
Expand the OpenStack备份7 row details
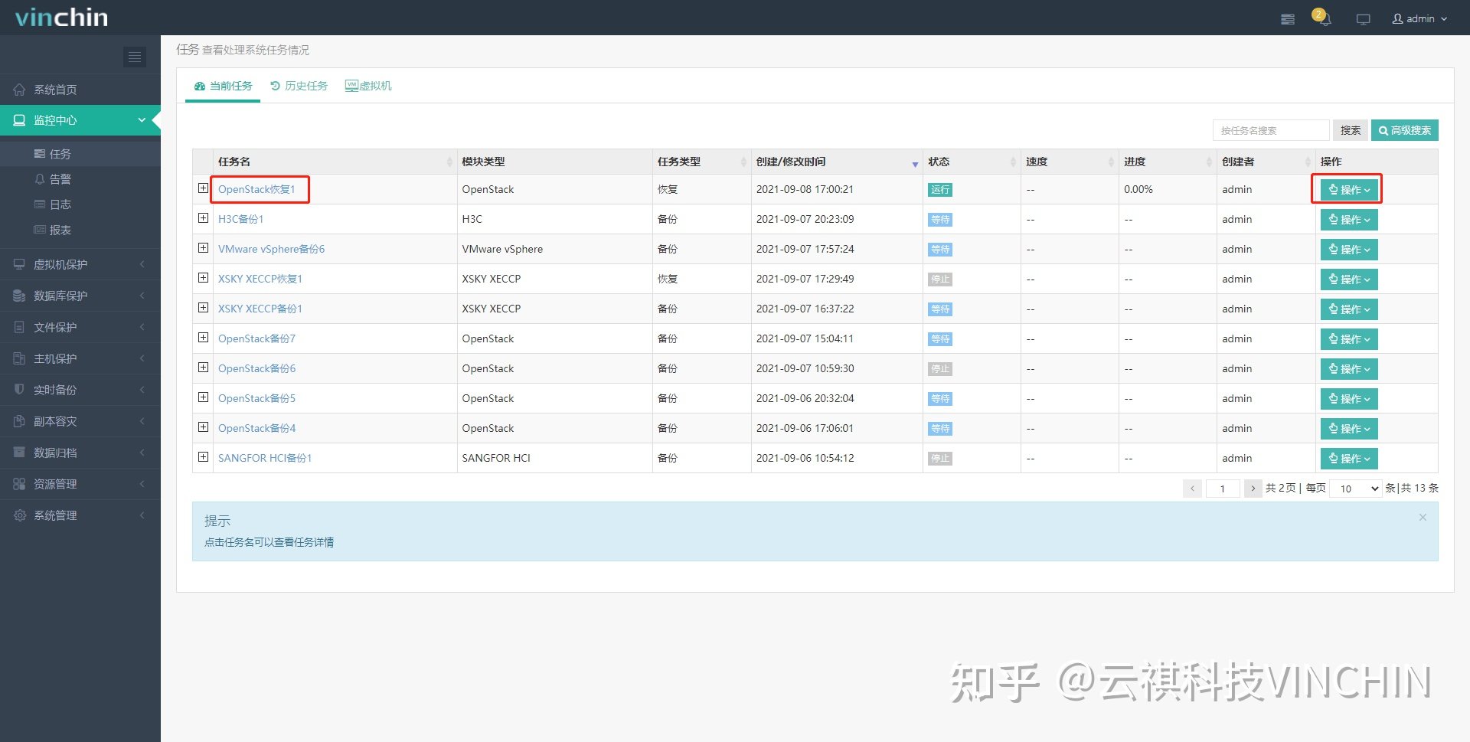pyautogui.click(x=202, y=337)
